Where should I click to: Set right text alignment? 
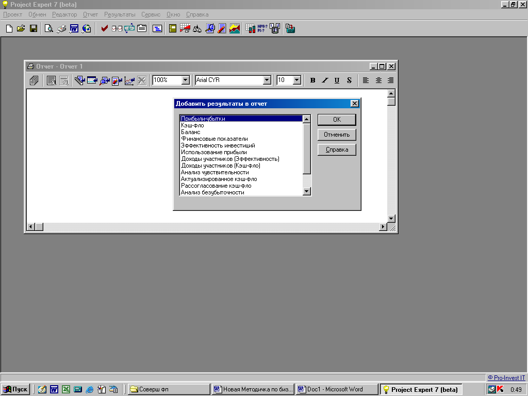390,80
